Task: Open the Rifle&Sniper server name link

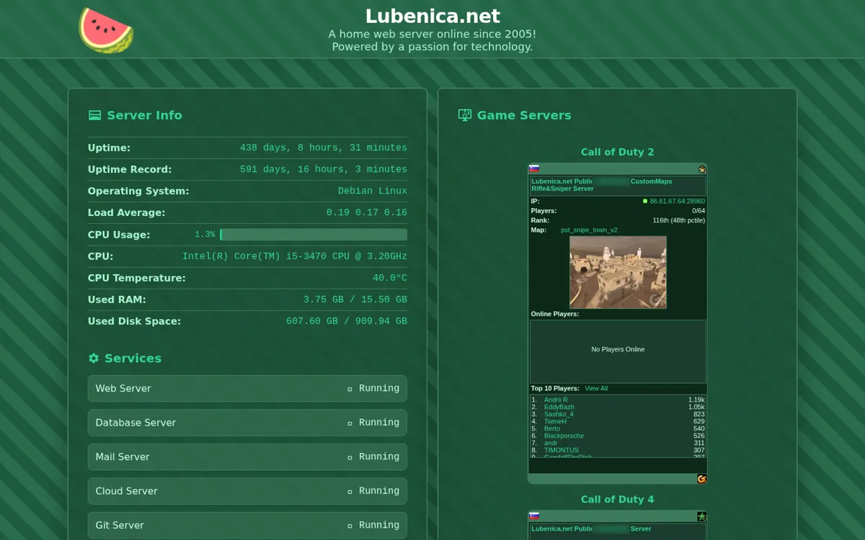Action: click(x=601, y=185)
